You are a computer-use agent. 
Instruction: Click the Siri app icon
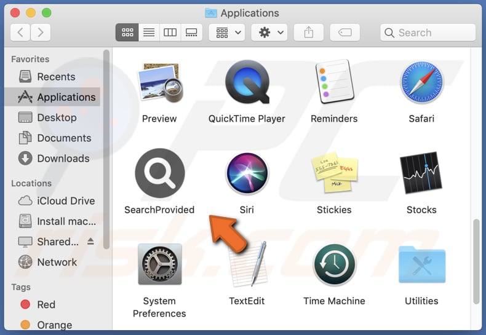click(x=247, y=173)
